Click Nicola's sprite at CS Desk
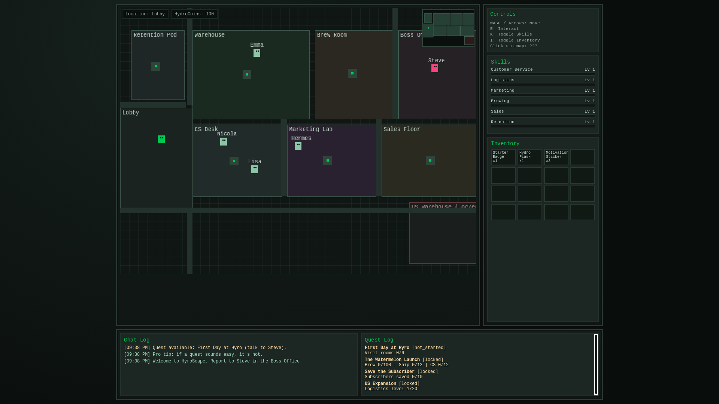This screenshot has height=404, width=719. [223, 141]
